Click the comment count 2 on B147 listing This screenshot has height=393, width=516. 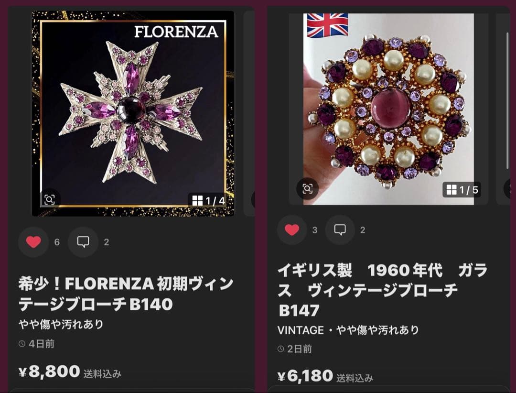(363, 230)
